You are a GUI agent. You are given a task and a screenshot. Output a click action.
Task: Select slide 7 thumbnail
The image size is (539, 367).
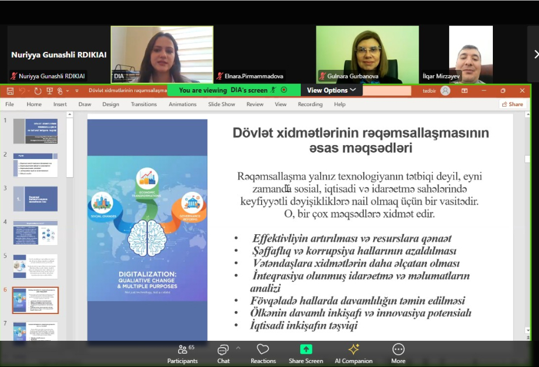point(36,331)
